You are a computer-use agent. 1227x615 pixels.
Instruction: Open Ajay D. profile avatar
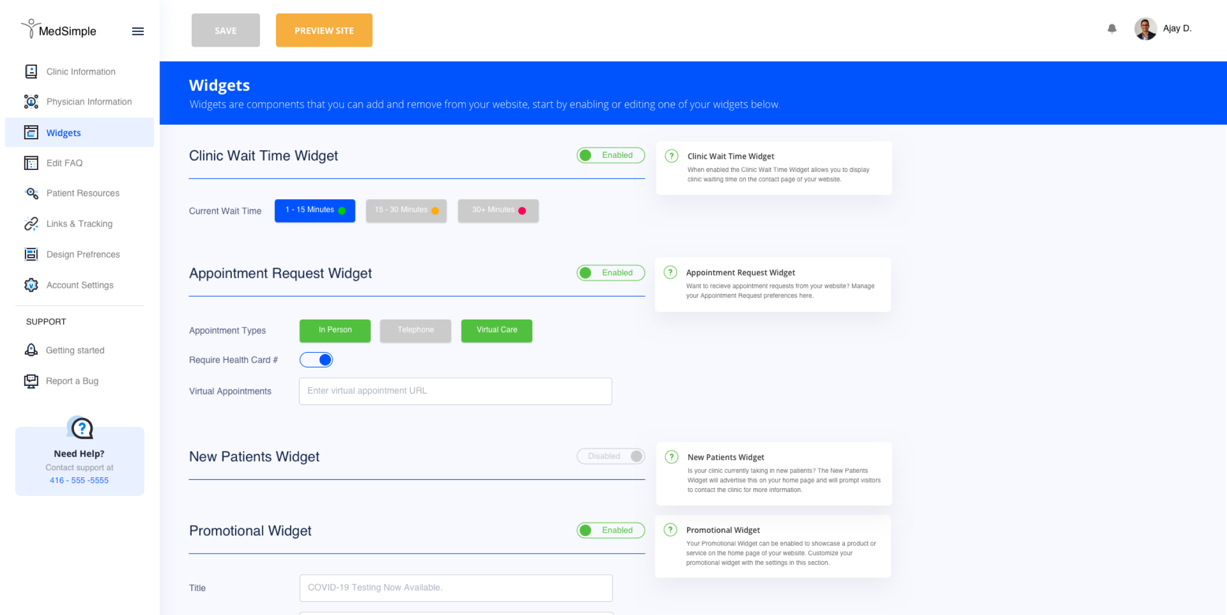(1145, 29)
